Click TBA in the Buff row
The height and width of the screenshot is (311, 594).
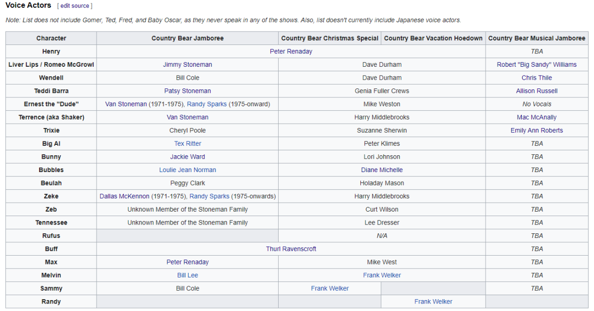coord(537,249)
